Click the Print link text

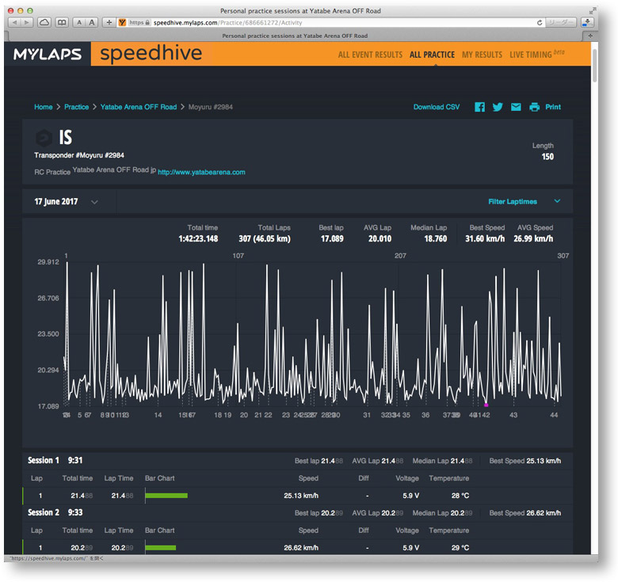553,107
